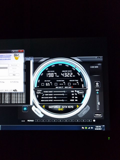
Task: Open the new version download link
Action: pyautogui.click(x=5, y=56)
